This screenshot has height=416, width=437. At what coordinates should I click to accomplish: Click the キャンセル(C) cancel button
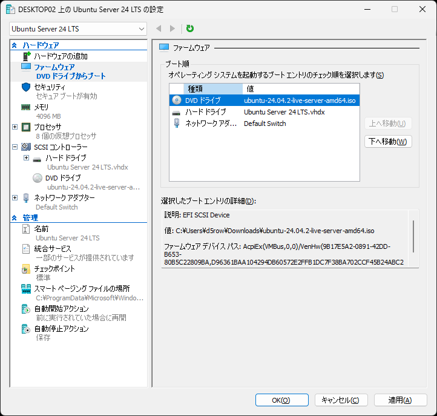pos(341,400)
